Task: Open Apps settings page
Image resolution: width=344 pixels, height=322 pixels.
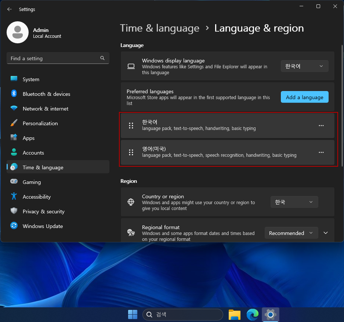Action: (x=58, y=138)
